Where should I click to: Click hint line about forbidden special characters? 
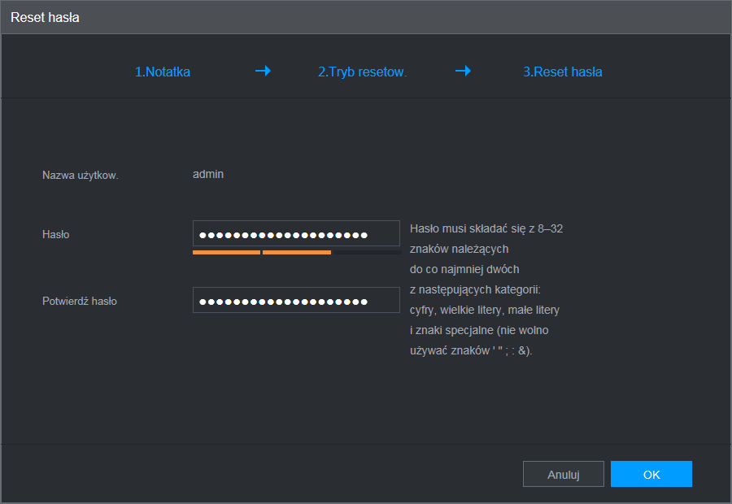point(472,350)
